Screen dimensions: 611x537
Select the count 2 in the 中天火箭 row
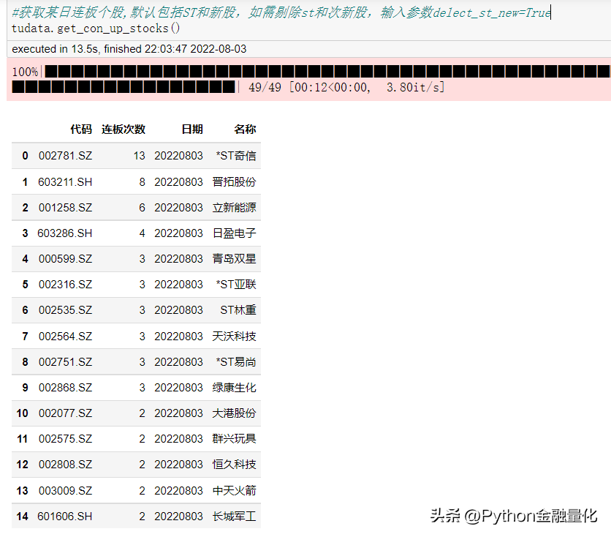click(143, 491)
